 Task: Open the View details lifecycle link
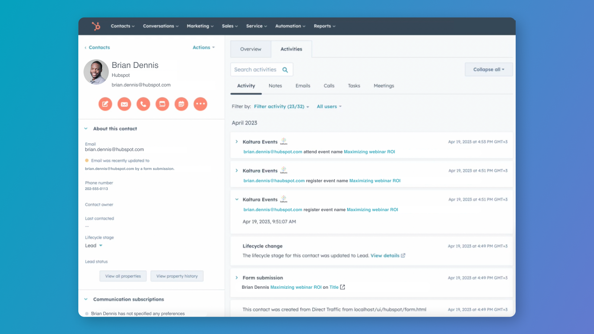[x=387, y=256]
